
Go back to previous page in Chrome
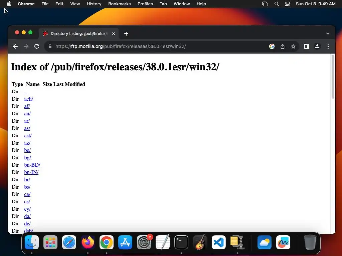15,46
